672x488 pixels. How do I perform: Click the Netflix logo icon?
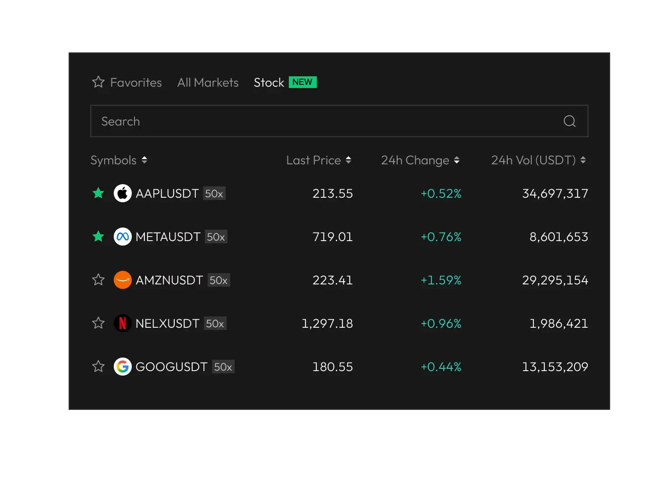tap(122, 323)
